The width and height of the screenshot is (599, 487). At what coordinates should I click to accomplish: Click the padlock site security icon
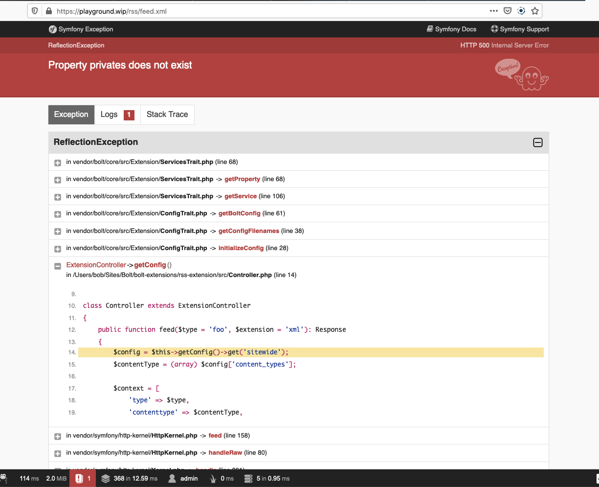tap(48, 11)
